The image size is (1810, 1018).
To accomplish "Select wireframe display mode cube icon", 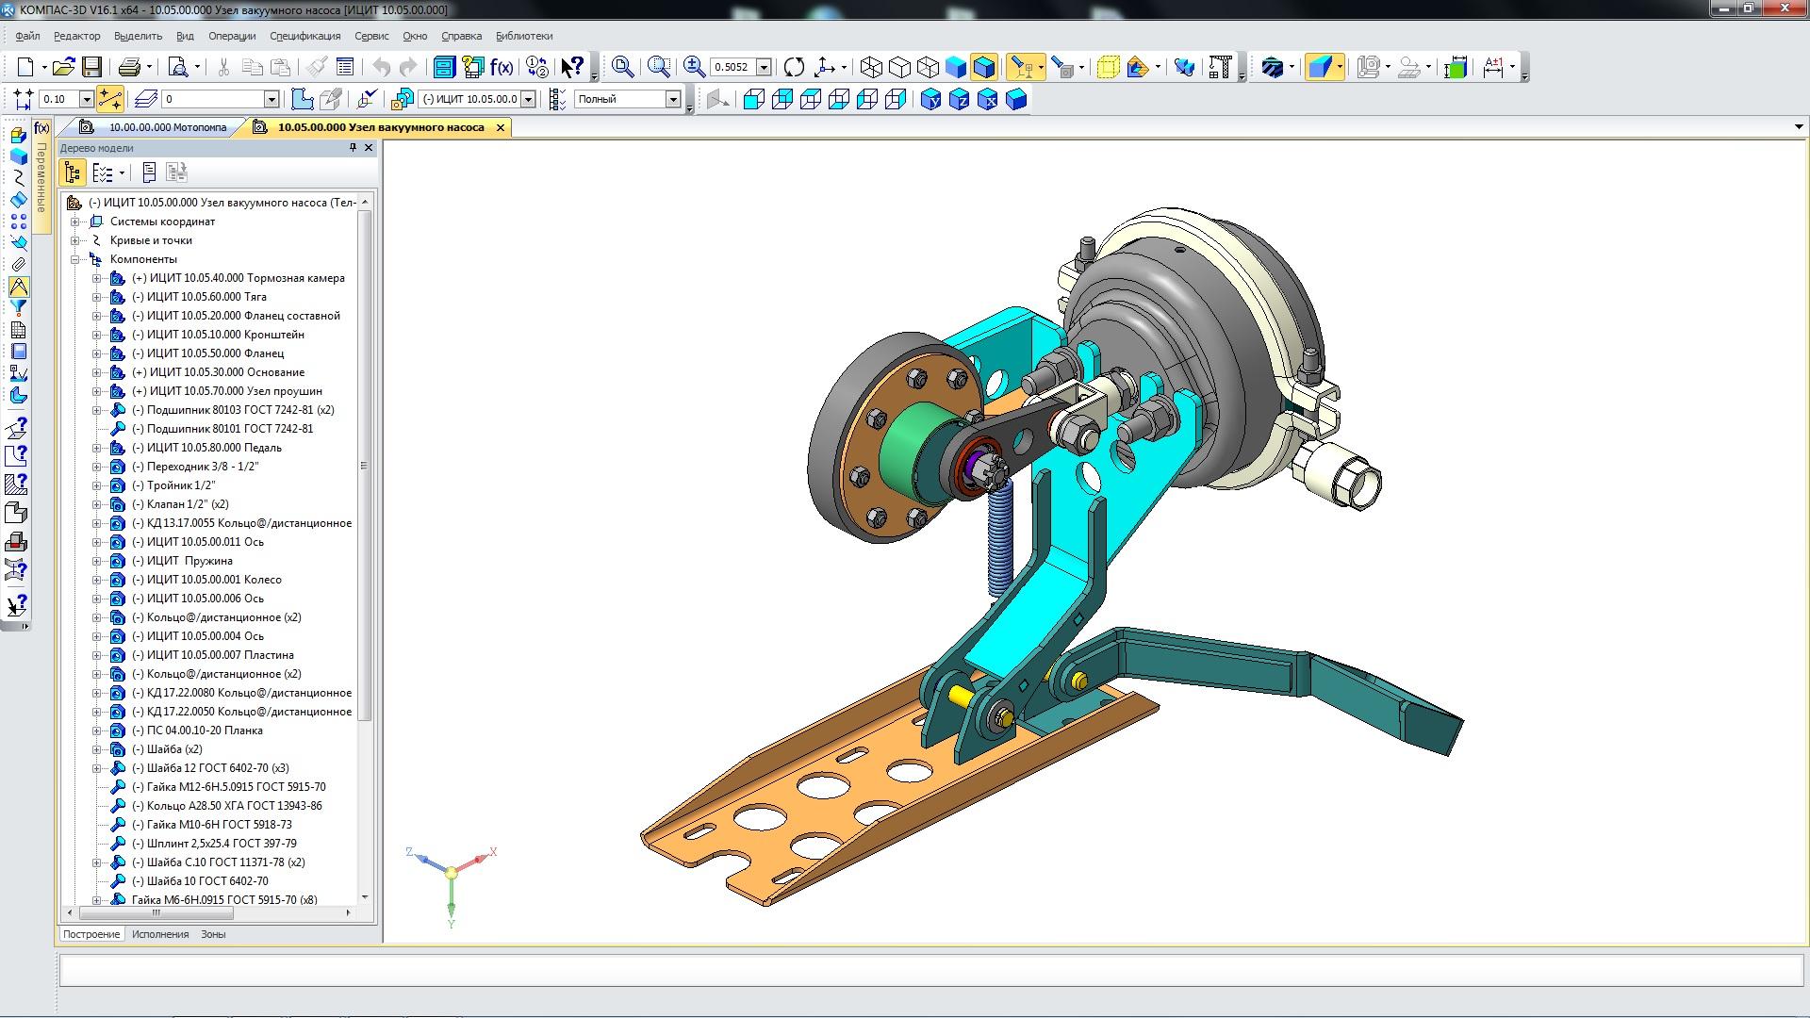I will pyautogui.click(x=872, y=67).
